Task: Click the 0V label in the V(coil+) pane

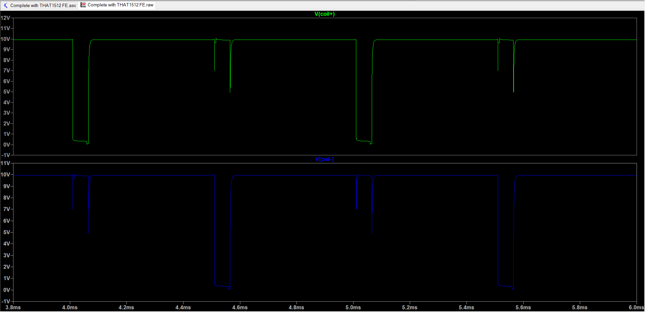Action: [x=6, y=145]
